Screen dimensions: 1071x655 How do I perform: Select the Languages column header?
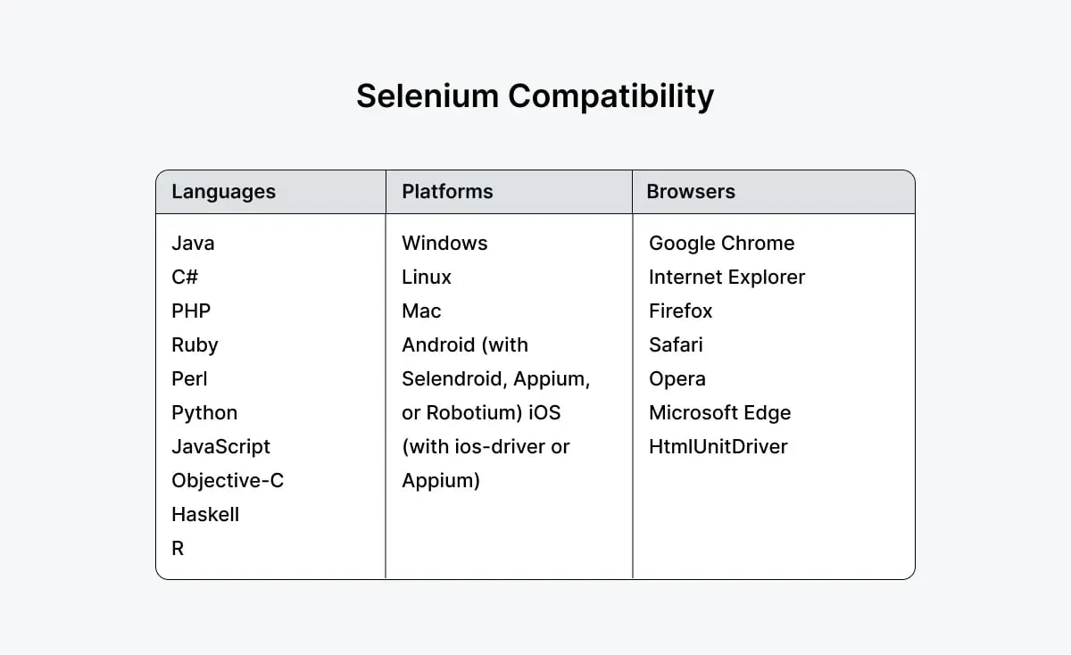tap(223, 192)
